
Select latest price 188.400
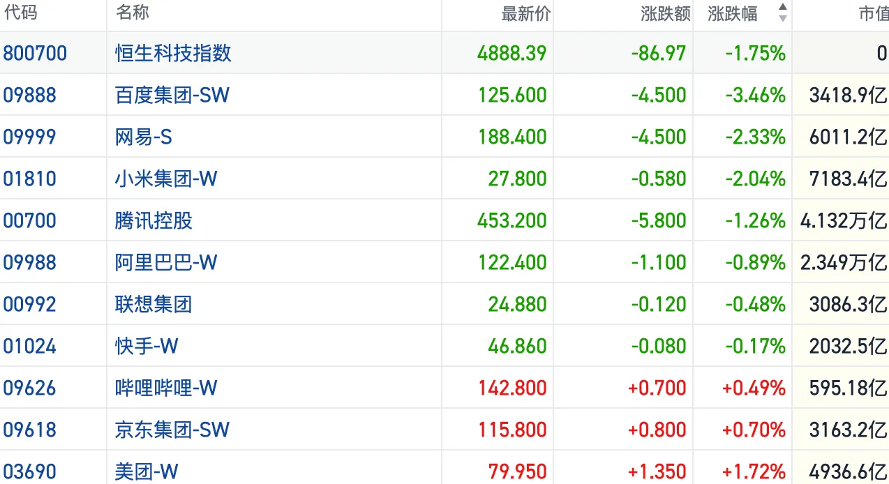pos(512,137)
